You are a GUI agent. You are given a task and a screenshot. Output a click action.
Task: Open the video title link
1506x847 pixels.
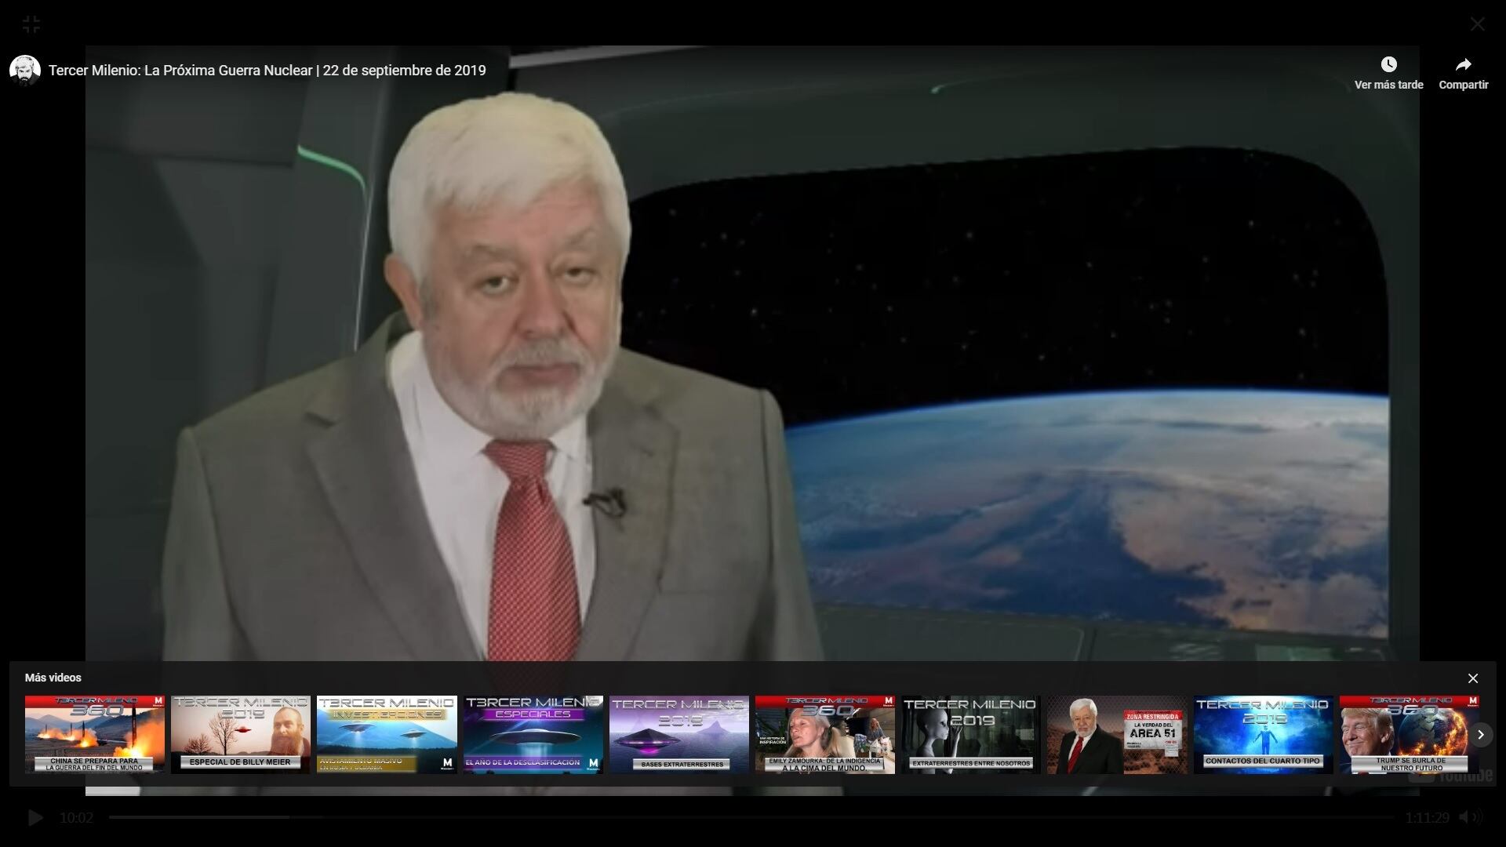[267, 71]
